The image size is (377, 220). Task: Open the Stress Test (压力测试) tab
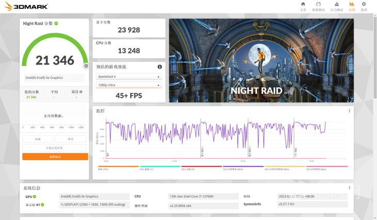(337, 7)
